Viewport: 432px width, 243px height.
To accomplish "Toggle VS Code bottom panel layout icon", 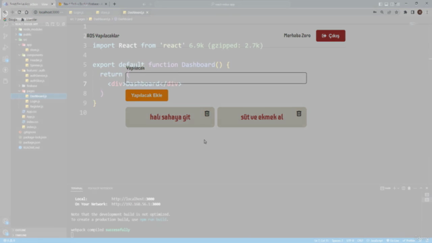I will pyautogui.click(x=386, y=4).
